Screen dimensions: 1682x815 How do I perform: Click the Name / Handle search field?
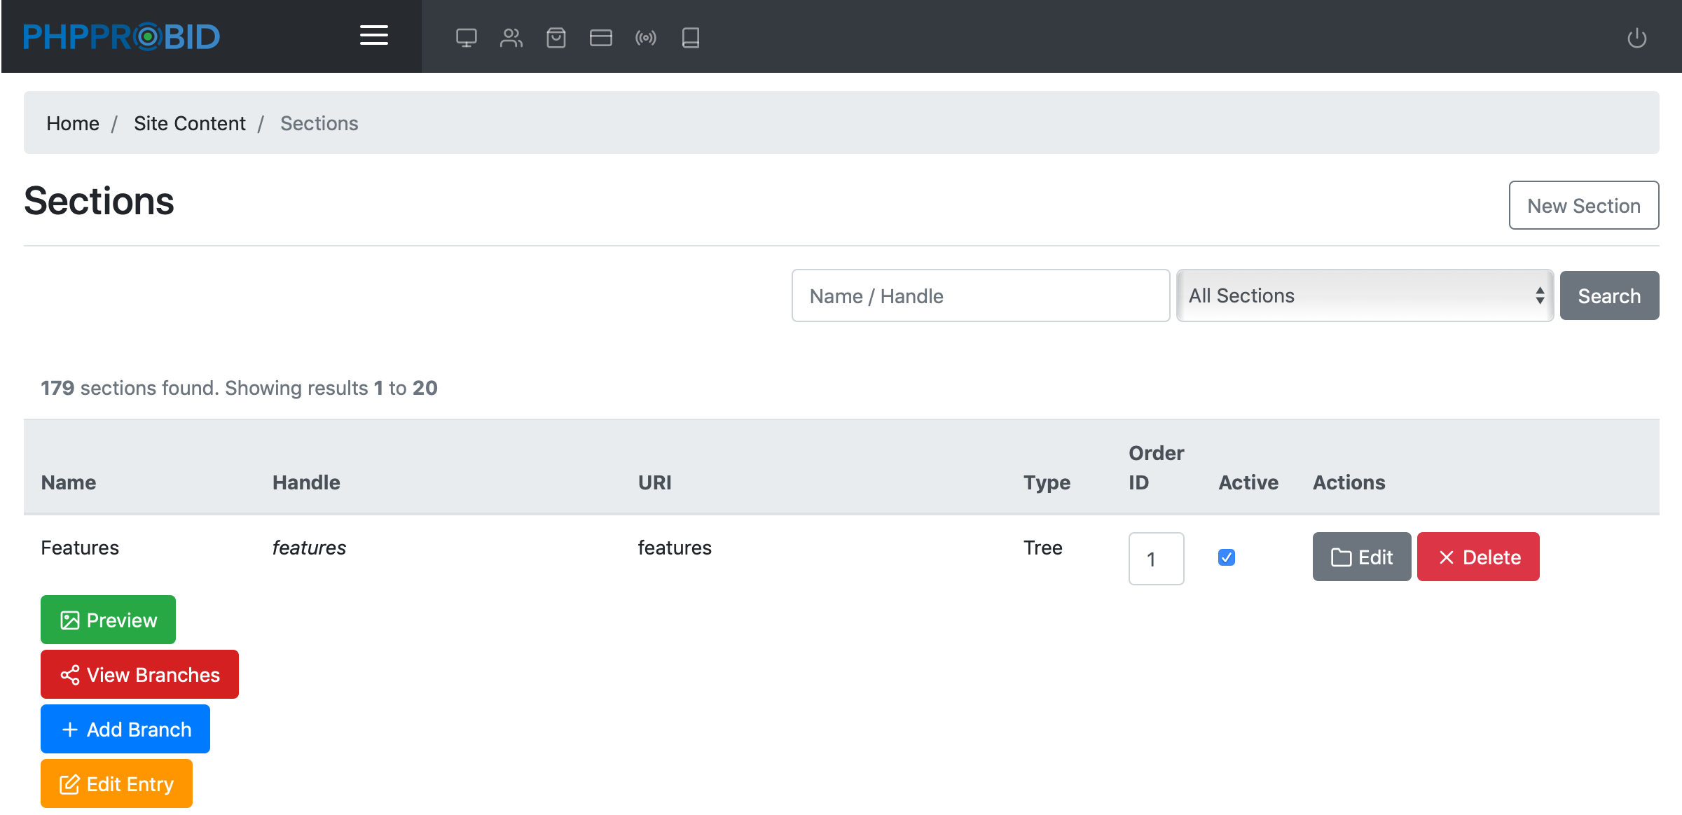coord(980,295)
